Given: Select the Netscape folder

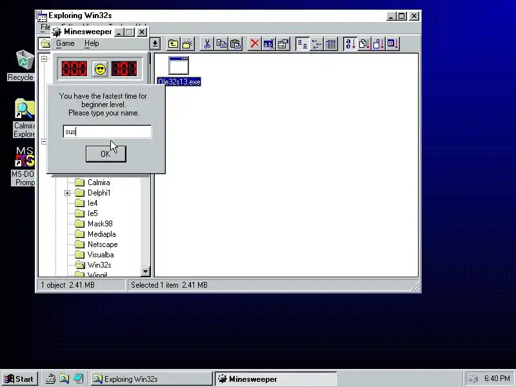Looking at the screenshot, I should (x=103, y=244).
